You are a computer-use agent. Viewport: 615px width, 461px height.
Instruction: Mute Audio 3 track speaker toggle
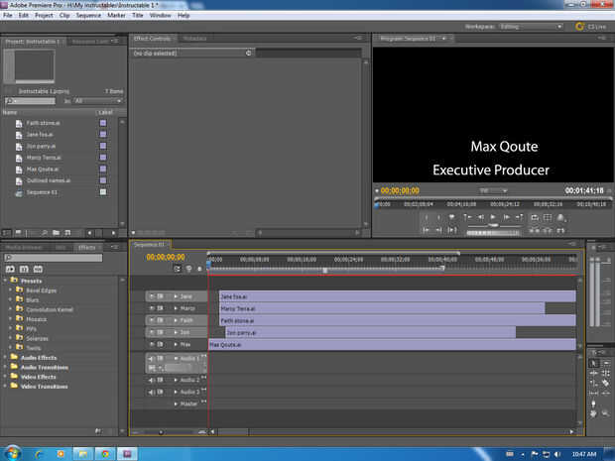152,392
